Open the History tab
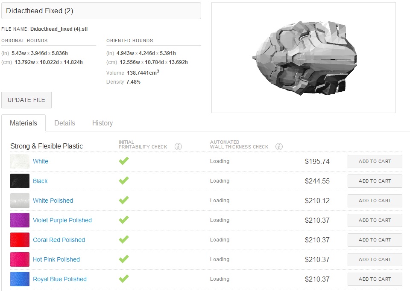The width and height of the screenshot is (410, 291). point(102,123)
